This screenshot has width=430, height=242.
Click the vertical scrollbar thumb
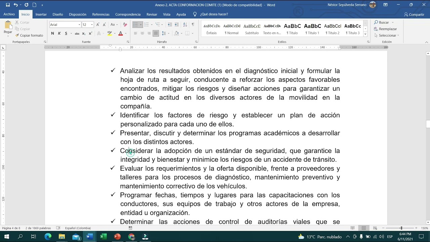coord(428,124)
